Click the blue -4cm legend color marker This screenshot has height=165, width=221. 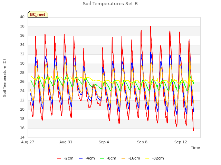pyautogui.click(x=80, y=159)
